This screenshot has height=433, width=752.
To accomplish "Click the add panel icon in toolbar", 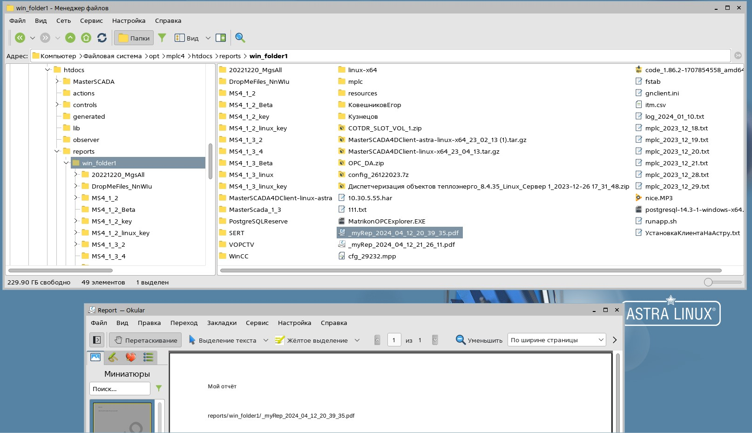I will 221,38.
